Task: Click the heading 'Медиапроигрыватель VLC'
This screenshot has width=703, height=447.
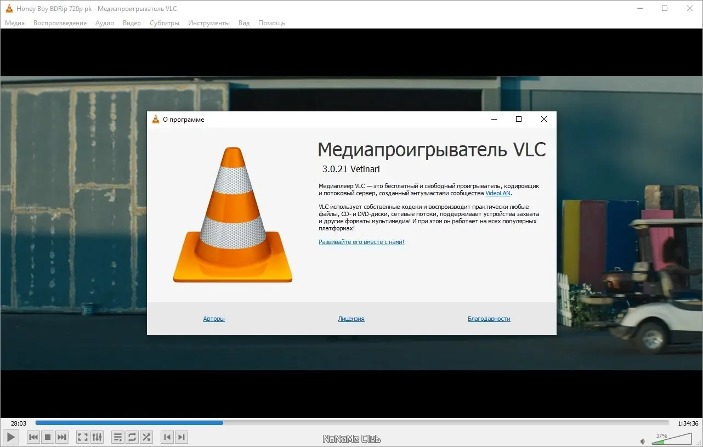Action: click(432, 149)
